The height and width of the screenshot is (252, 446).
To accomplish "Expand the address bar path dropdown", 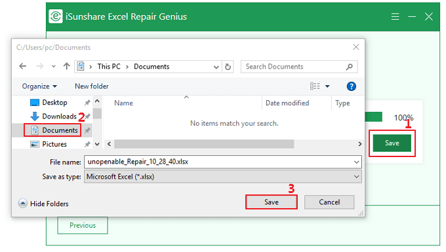I will point(216,67).
